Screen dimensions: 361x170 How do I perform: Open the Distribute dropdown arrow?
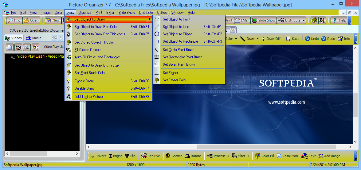click(x=304, y=20)
